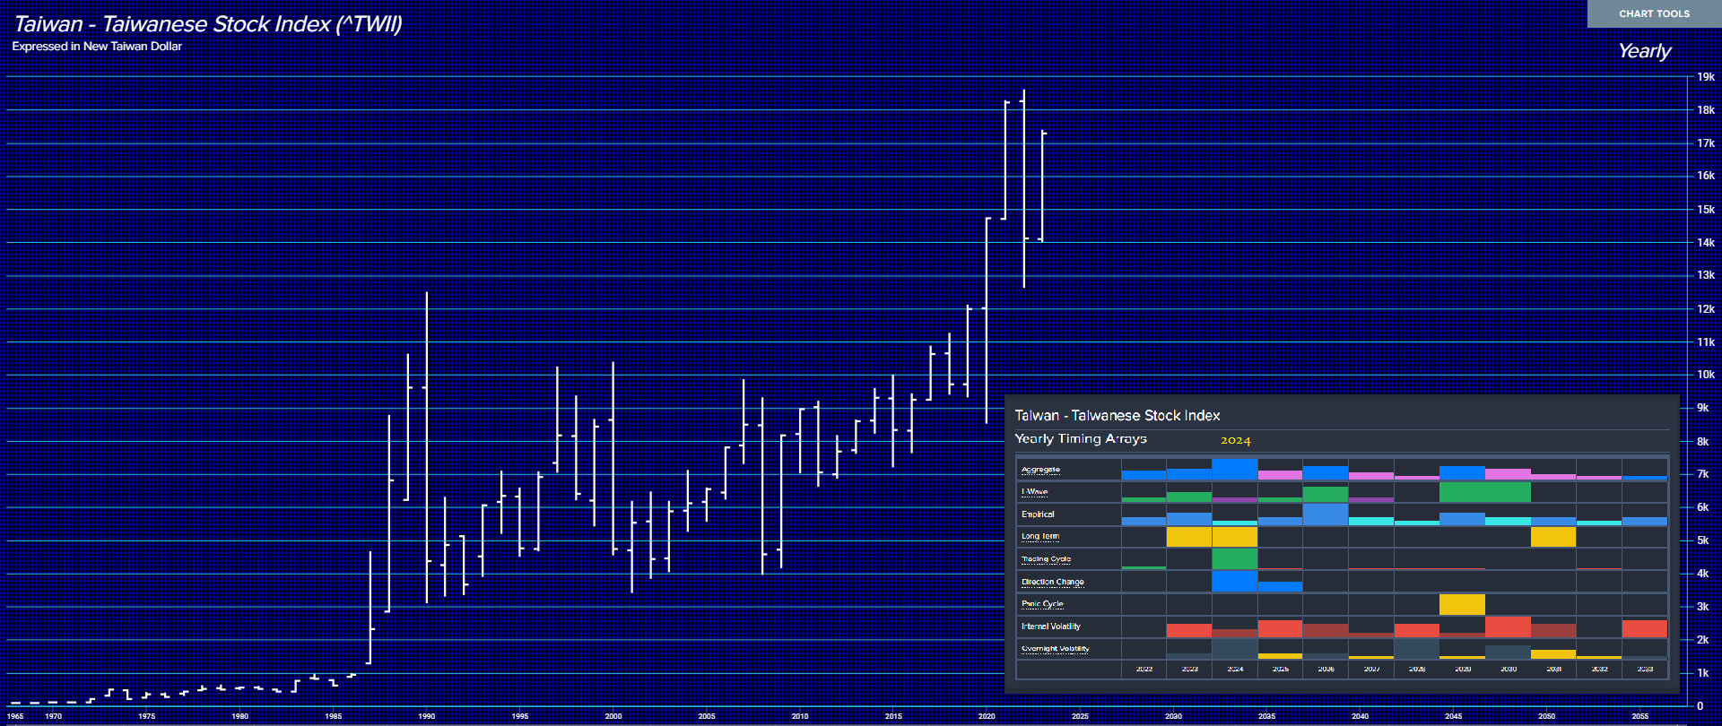Click the tall blue Aggregate bar for 2024

pyautogui.click(x=1235, y=470)
